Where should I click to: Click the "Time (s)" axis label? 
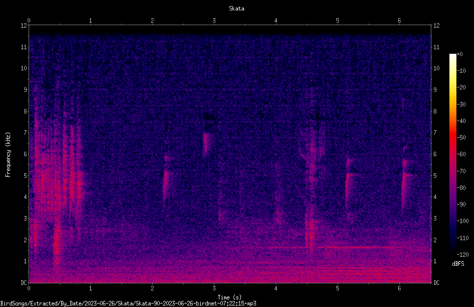229,297
